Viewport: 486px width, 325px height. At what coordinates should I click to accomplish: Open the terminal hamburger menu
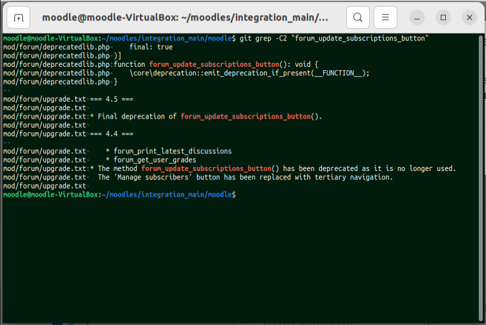point(386,18)
